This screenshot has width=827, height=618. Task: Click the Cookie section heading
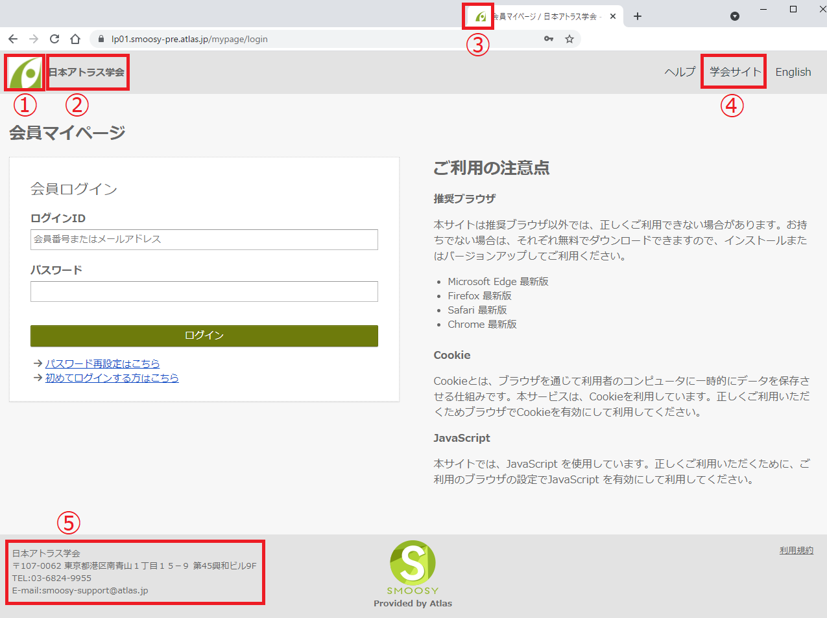(452, 355)
